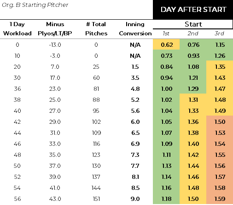Click the Inning Conversion header
The width and height of the screenshot is (233, 205).
135,29
